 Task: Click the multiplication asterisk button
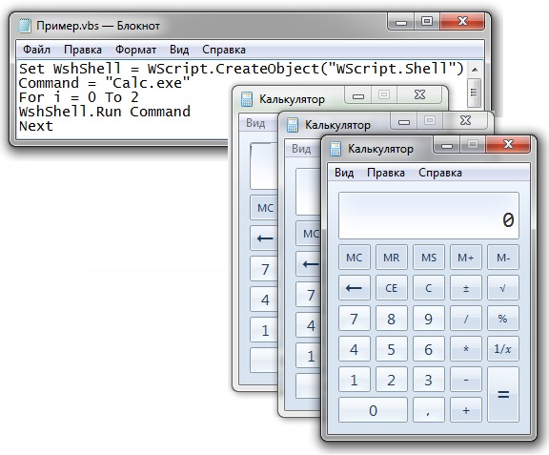pyautogui.click(x=466, y=349)
